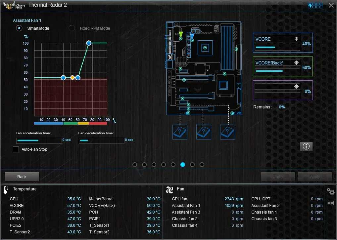Click the Apply button
This screenshot has width=337, height=240.
[x=314, y=177]
